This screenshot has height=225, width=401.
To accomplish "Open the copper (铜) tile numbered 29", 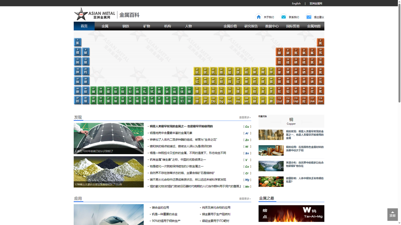I will click(x=263, y=71).
